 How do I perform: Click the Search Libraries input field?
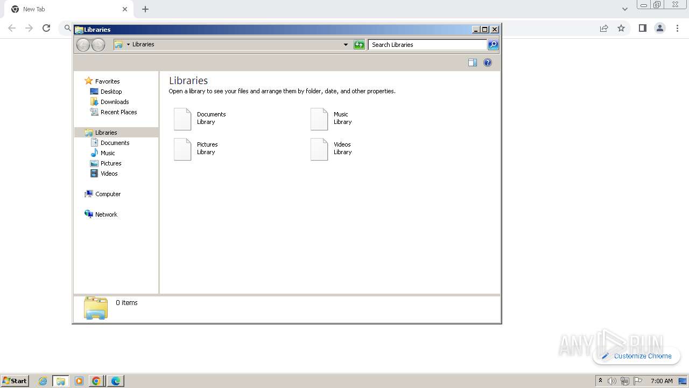click(x=428, y=45)
